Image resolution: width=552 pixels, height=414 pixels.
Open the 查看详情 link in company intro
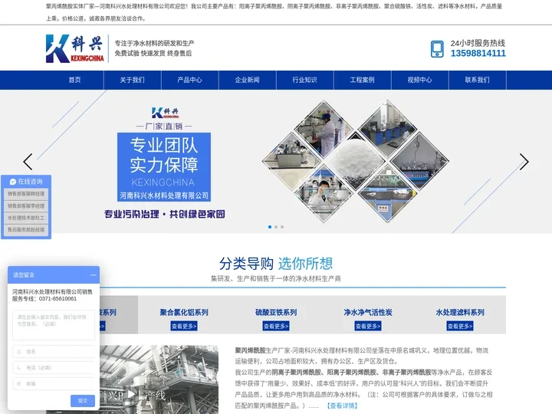click(x=342, y=406)
